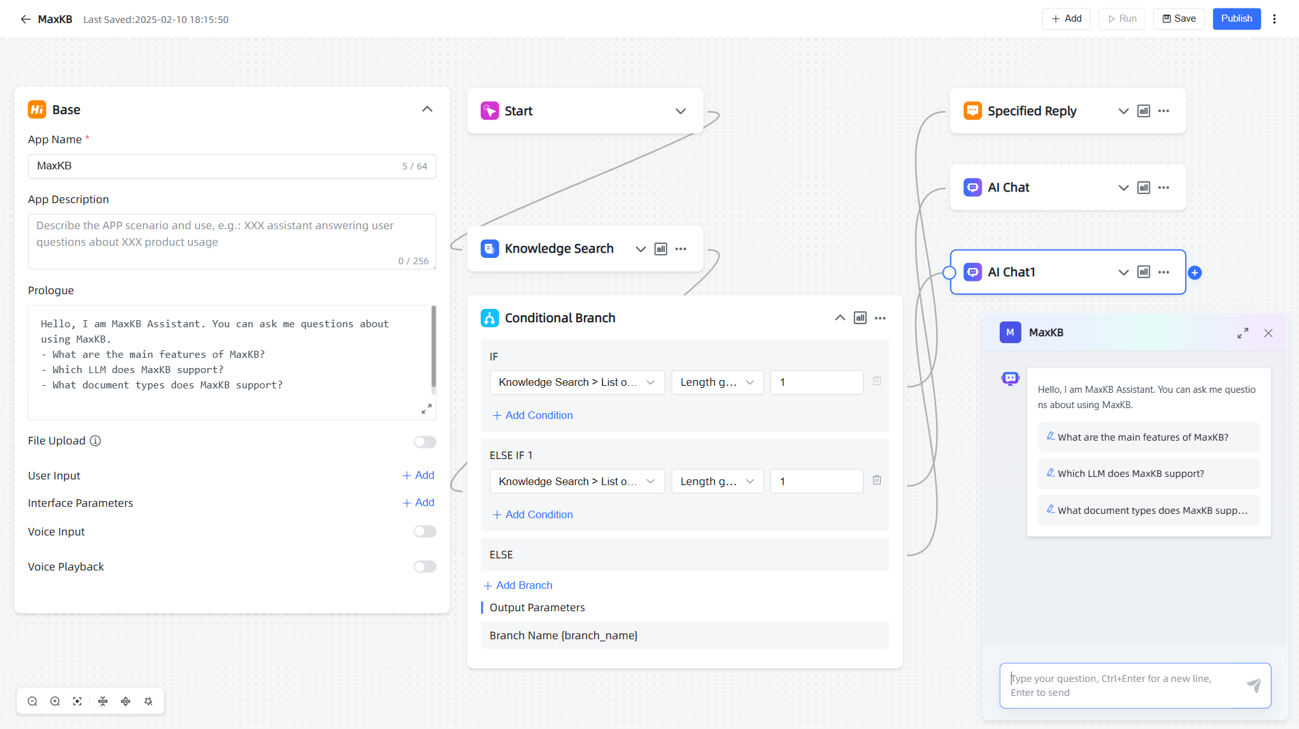Enable Voice Playback toggle

pos(425,567)
